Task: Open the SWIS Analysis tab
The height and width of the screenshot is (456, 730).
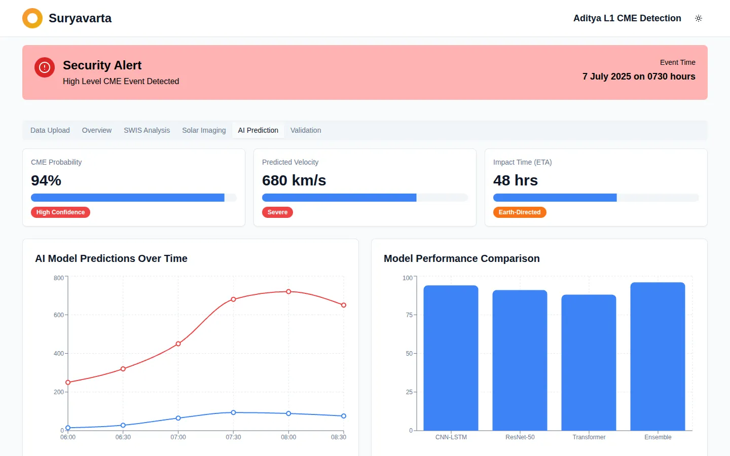Action: 147,130
